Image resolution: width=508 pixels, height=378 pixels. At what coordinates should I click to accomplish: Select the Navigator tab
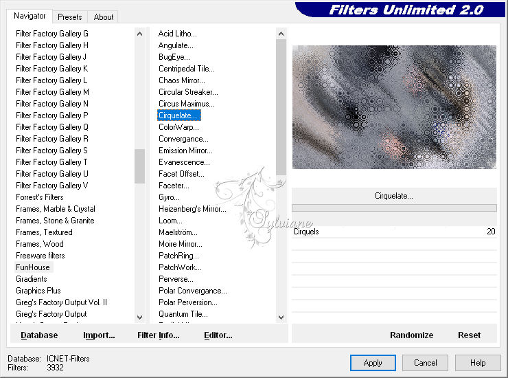click(30, 16)
